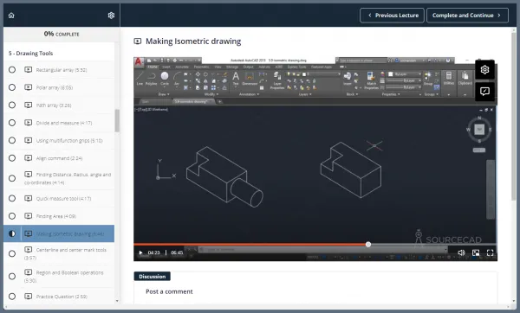Image resolution: width=520 pixels, height=313 pixels.
Task: Click the video icon beside Region and Boolean operations
Action: (x=29, y=272)
